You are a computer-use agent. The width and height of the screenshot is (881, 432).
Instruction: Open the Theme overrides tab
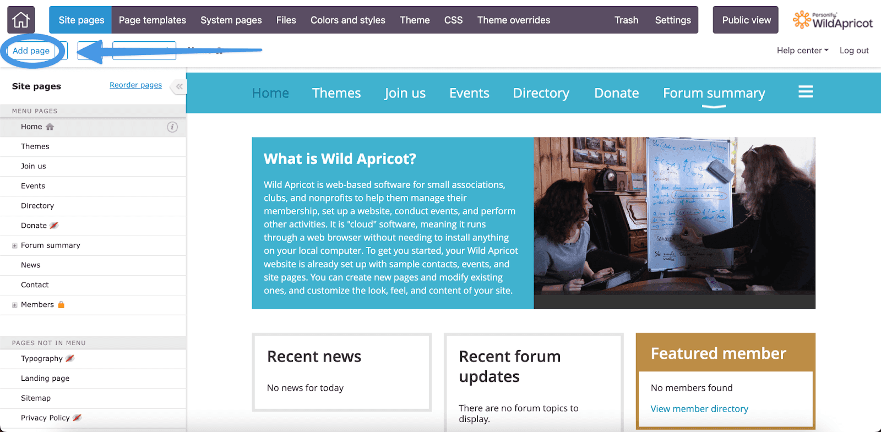tap(514, 20)
